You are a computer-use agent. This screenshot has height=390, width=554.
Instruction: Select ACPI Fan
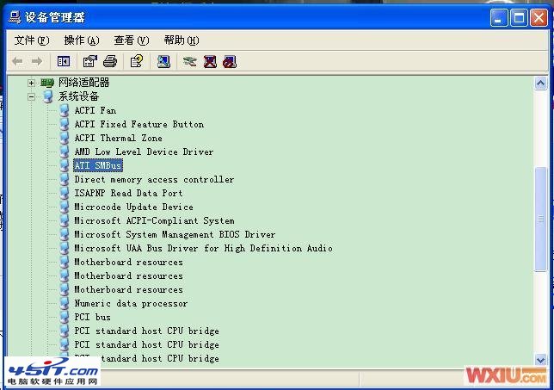(95, 111)
